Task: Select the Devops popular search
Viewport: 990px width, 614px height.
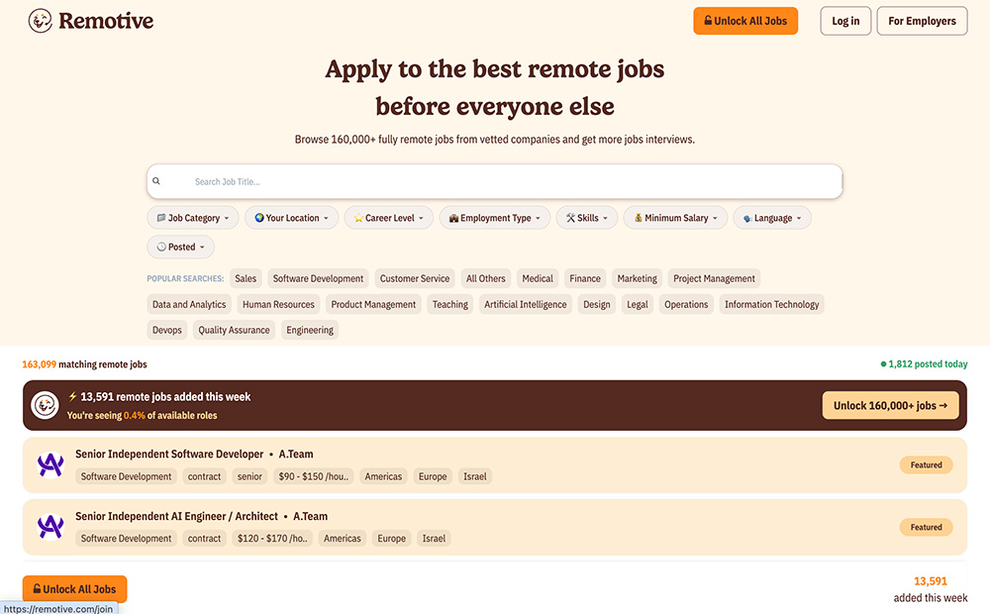Action: 167,330
